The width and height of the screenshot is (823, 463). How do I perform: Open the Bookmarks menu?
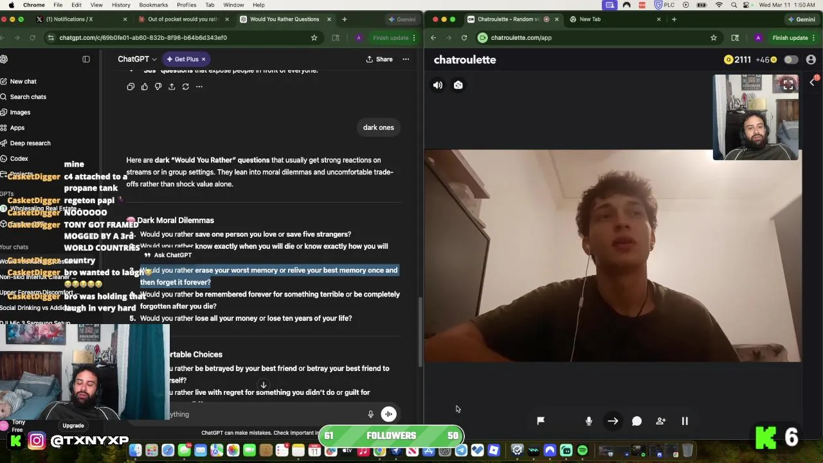point(153,5)
